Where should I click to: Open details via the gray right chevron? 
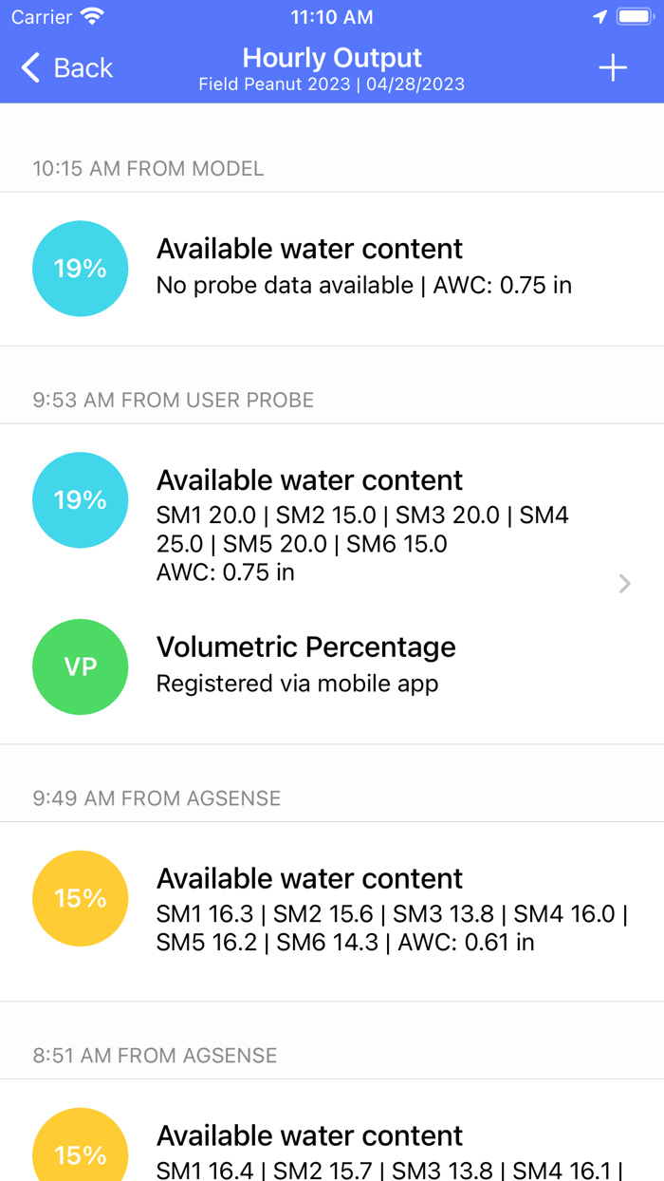[623, 583]
